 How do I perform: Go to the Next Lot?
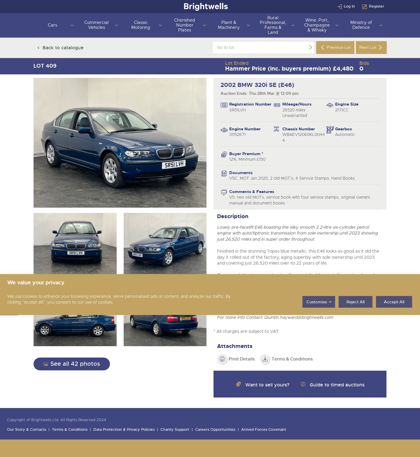(371, 48)
